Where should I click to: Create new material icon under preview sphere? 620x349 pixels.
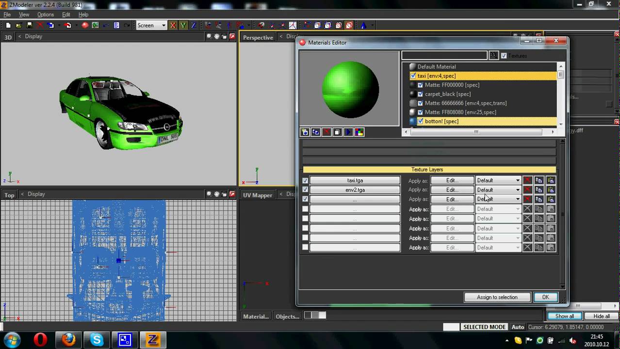tap(305, 132)
